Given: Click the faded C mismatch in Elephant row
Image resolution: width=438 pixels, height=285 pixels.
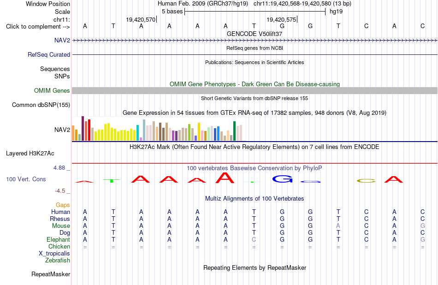Looking at the screenshot, I should 254,239.
